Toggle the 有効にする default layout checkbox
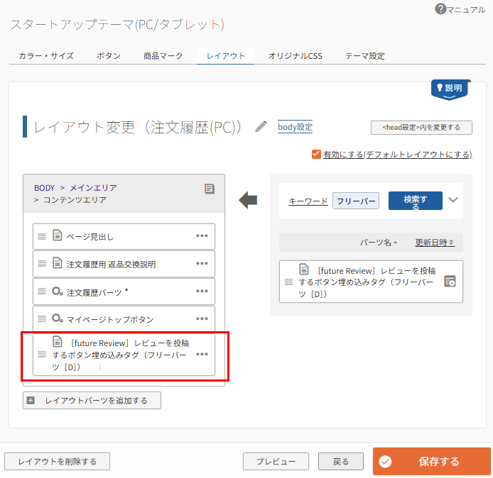 pos(316,154)
